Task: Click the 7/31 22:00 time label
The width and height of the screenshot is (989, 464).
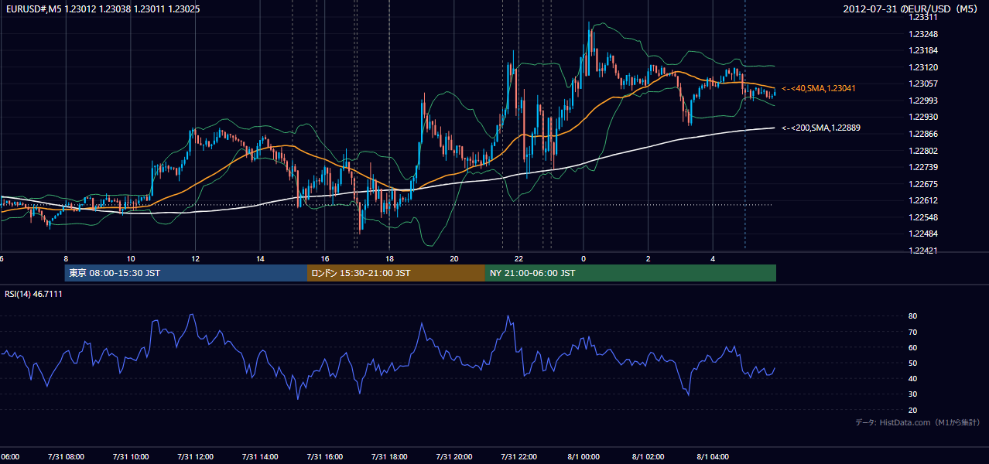Action: (x=518, y=456)
